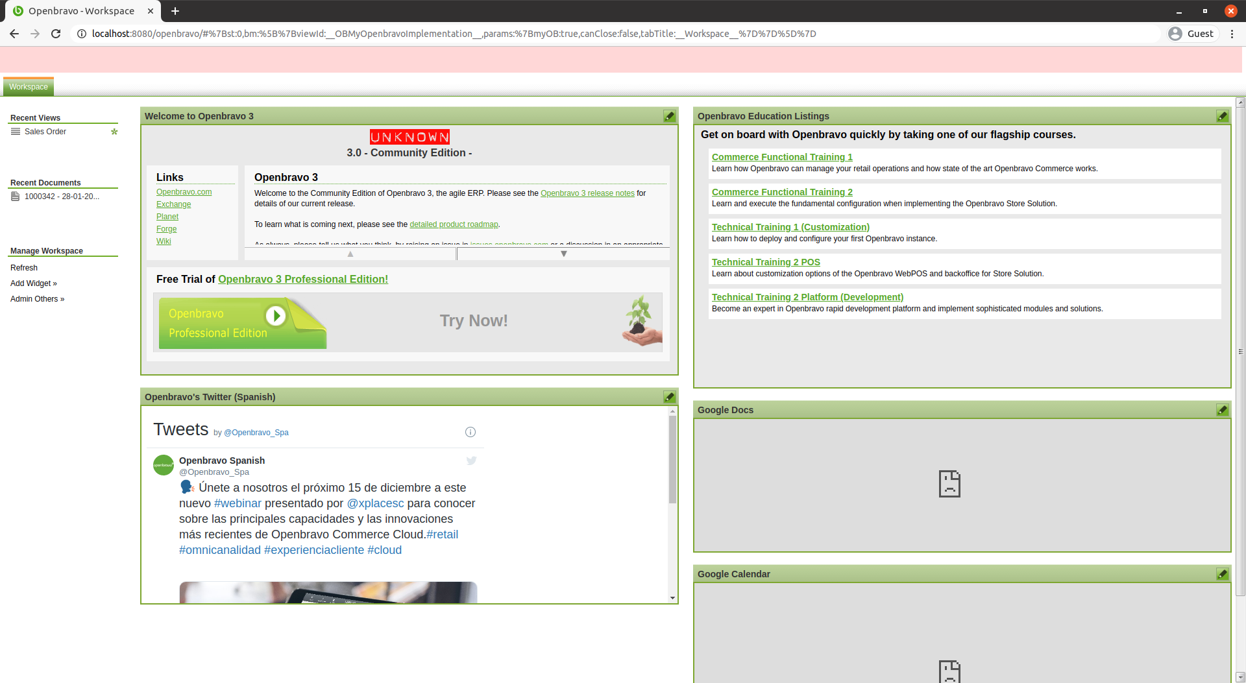Open the Openbravo.com link
Screen dimensions: 1246x683
pyautogui.click(x=184, y=192)
